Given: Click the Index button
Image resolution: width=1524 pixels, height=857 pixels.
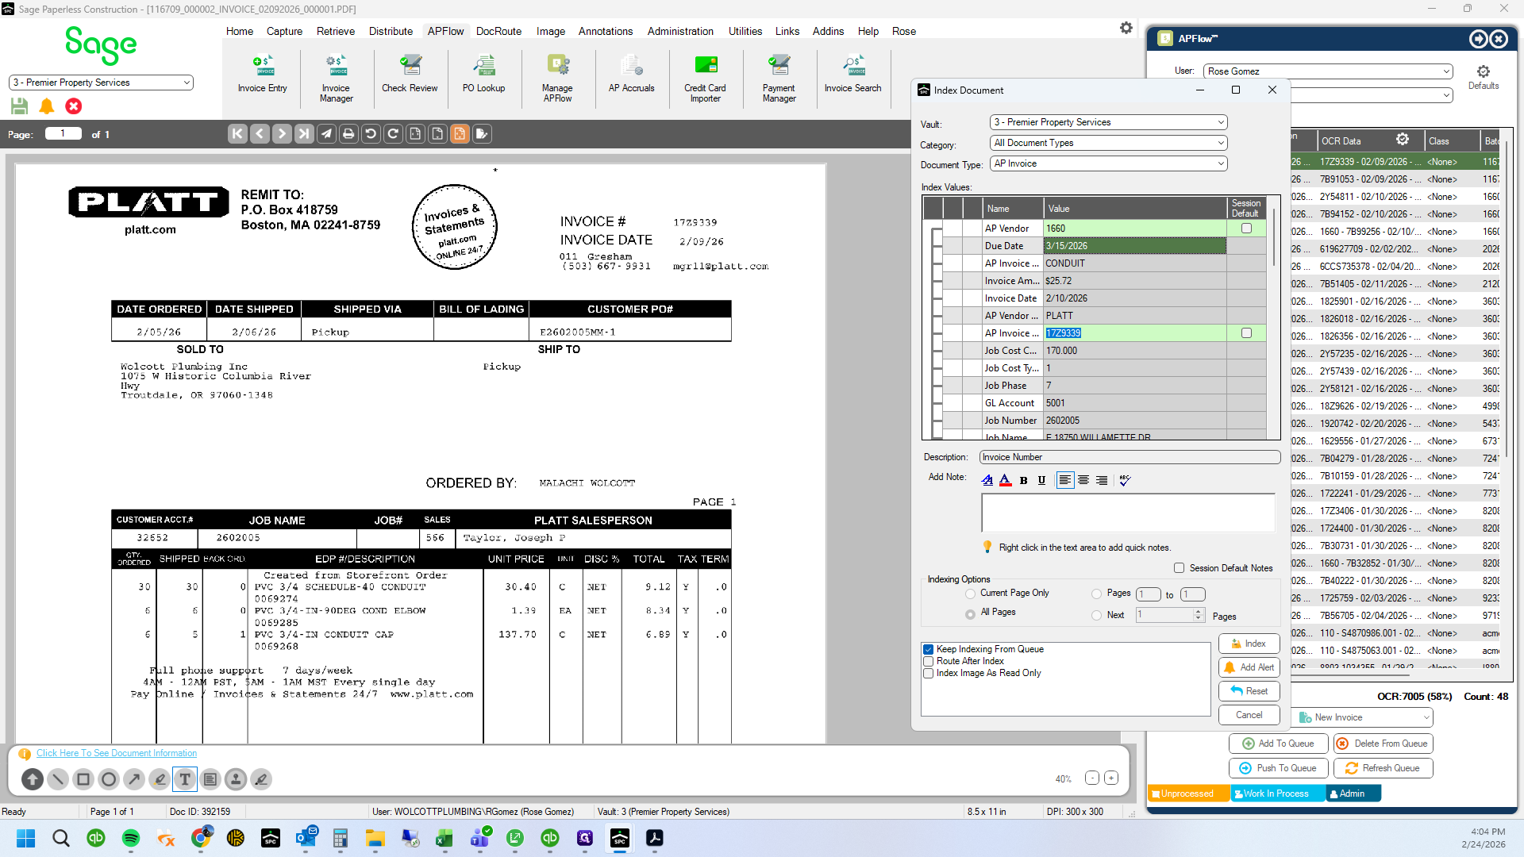Looking at the screenshot, I should [1249, 644].
